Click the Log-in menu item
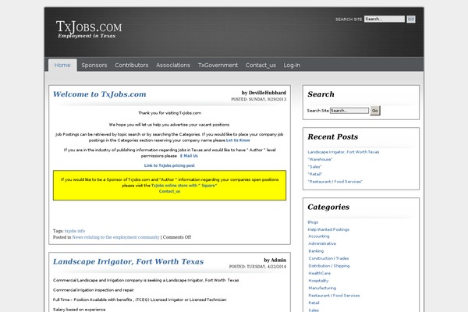The width and height of the screenshot is (468, 312). coord(292,65)
